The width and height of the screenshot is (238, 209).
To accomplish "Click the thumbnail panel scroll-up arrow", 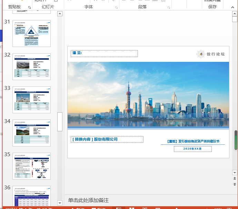I will tap(60, 14).
